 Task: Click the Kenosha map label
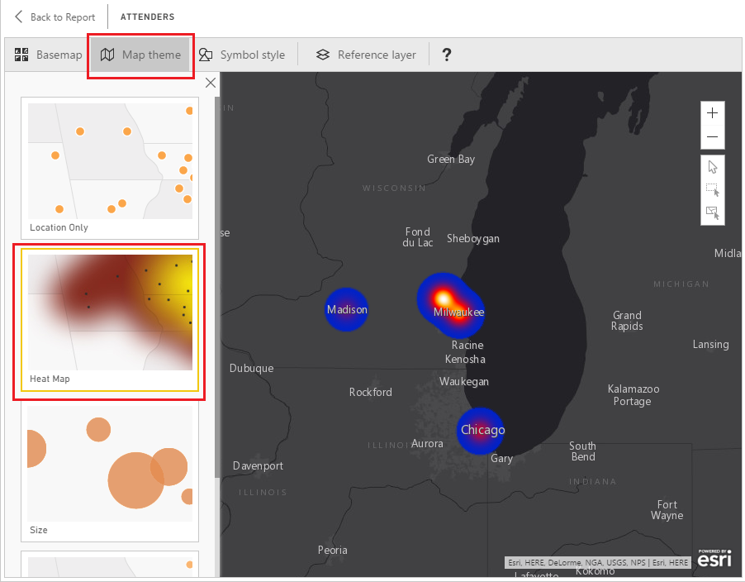(x=465, y=360)
